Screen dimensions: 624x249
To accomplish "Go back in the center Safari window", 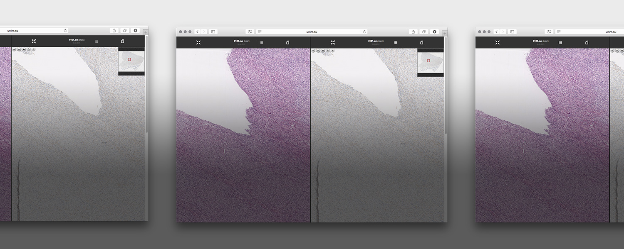I will pos(197,32).
